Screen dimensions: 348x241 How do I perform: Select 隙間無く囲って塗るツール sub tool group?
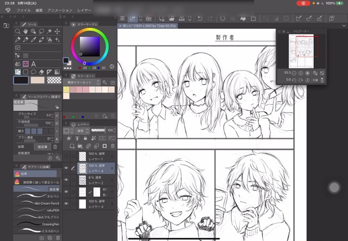(x=37, y=182)
